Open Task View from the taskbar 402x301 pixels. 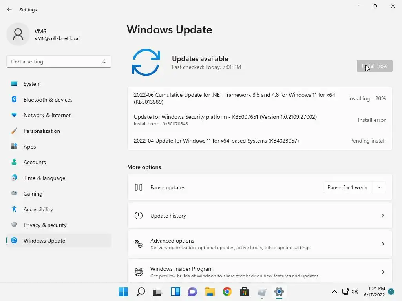[158, 292]
